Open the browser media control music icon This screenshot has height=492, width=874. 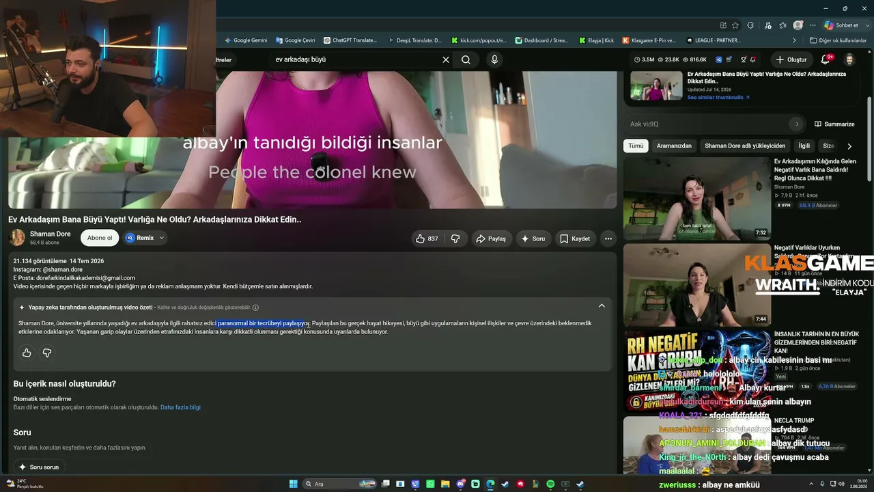point(767,25)
